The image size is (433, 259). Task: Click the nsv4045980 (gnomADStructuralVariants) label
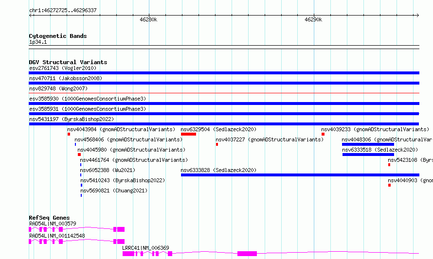(x=131, y=150)
